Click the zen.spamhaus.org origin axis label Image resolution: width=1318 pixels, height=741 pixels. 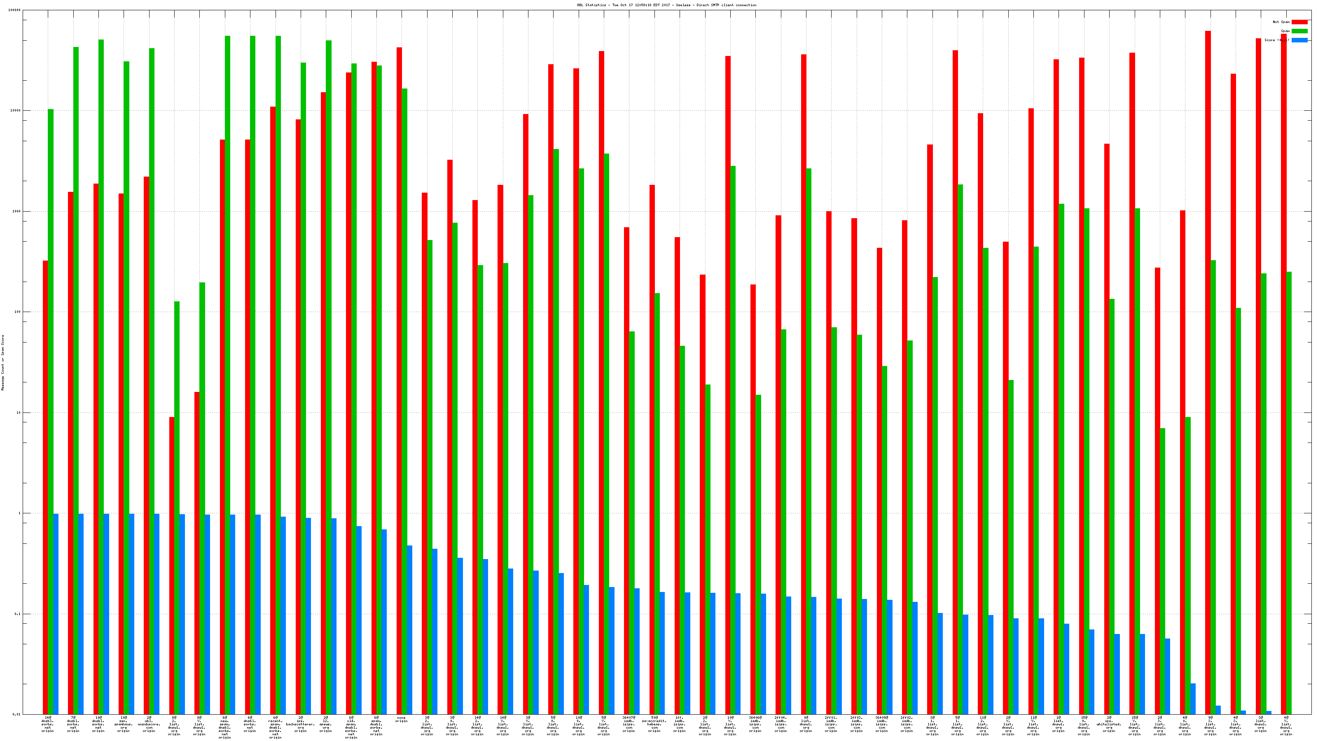[123, 725]
